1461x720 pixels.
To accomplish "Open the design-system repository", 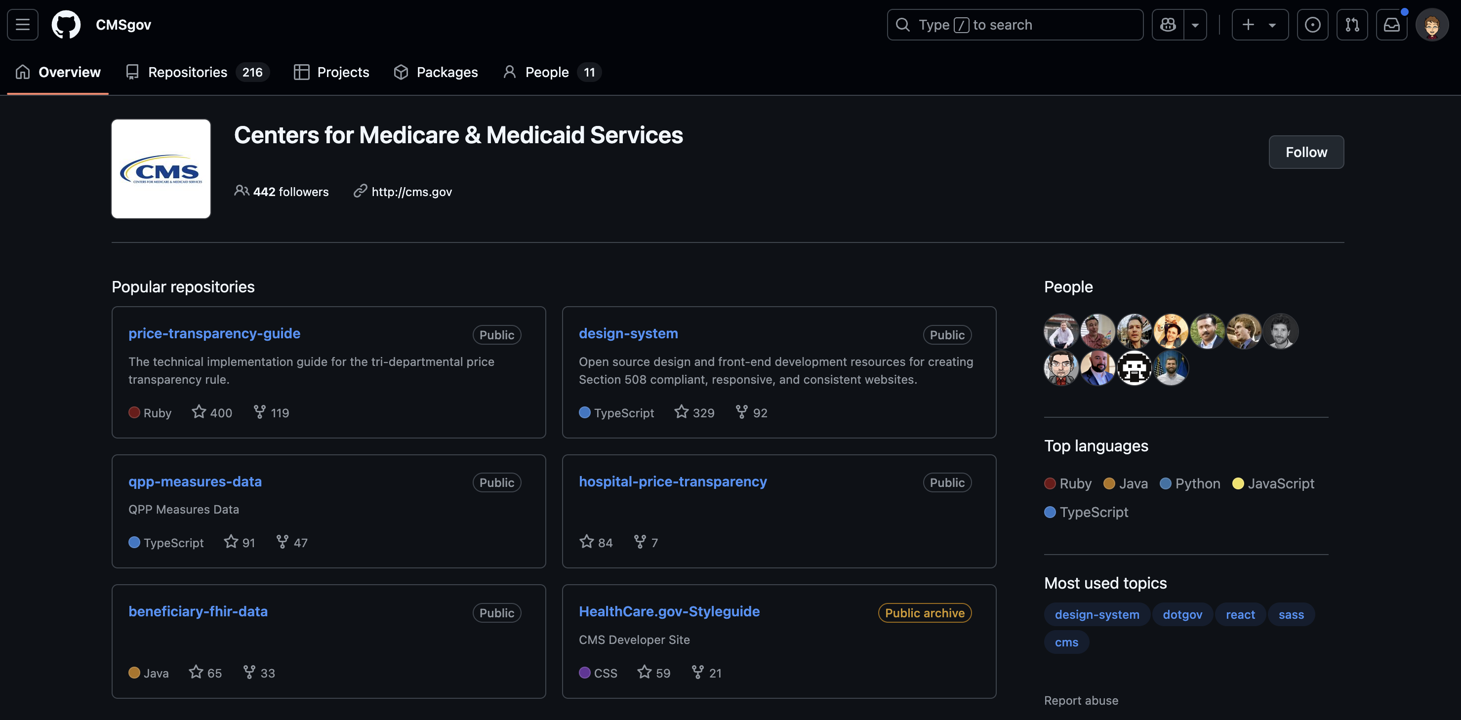I will click(628, 333).
